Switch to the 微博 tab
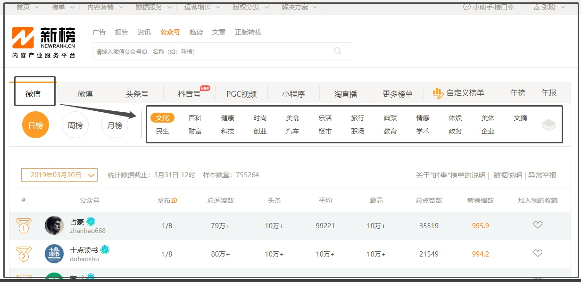This screenshot has width=581, height=282. pos(85,94)
